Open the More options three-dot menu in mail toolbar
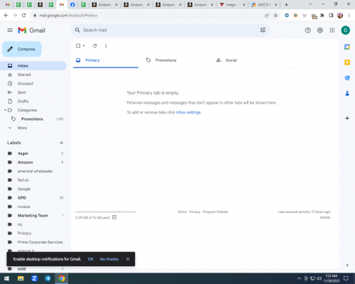This screenshot has width=355, height=284. click(106, 45)
